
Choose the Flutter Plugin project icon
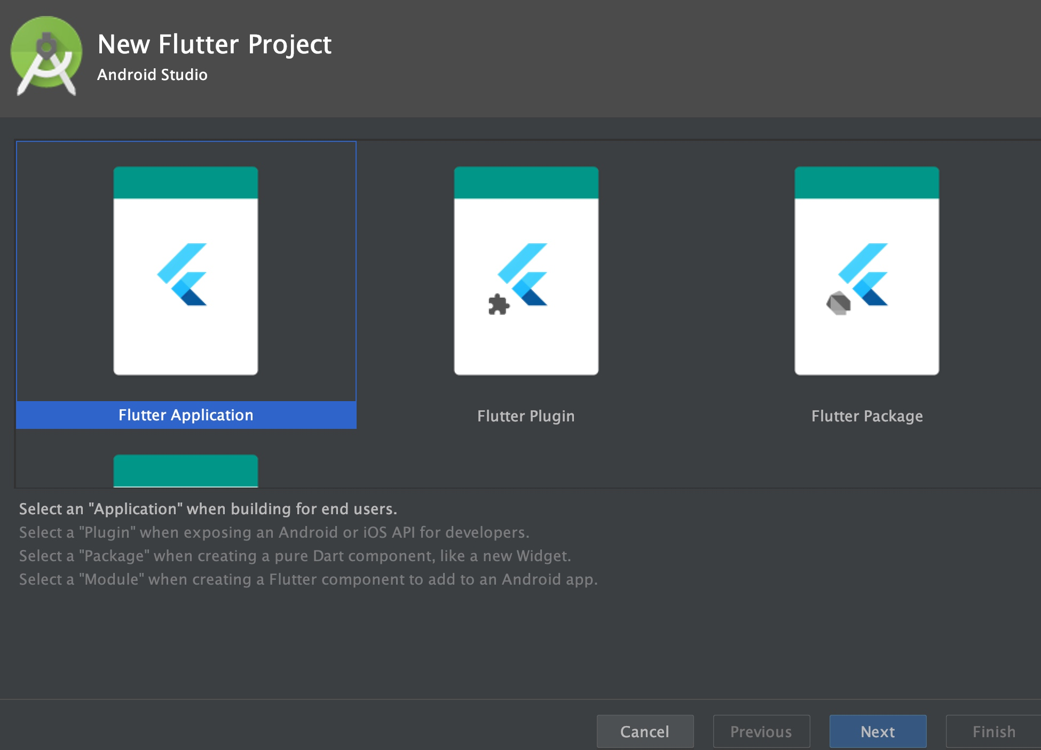pyautogui.click(x=526, y=271)
